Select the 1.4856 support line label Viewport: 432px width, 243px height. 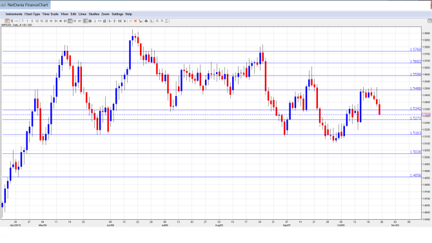click(x=415, y=175)
